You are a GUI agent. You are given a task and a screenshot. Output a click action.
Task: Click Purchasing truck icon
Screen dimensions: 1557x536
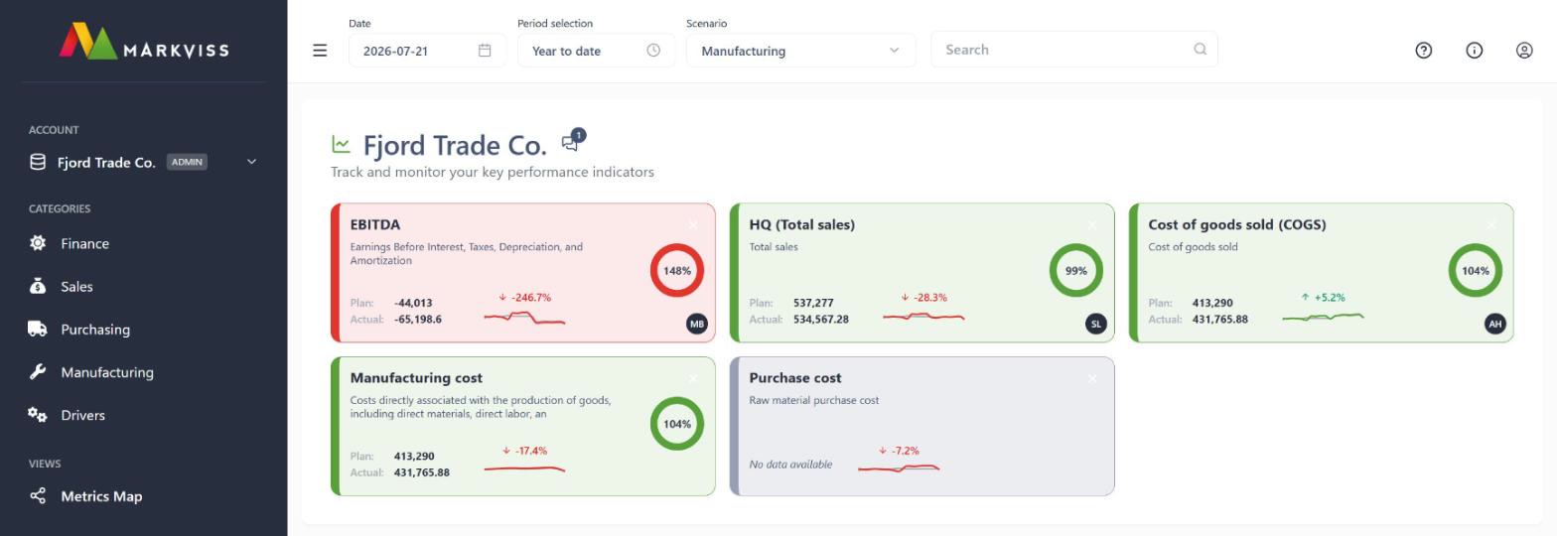pos(38,329)
